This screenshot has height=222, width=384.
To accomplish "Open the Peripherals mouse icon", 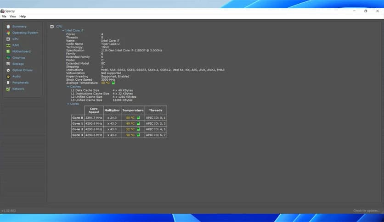I will click(x=8, y=83).
